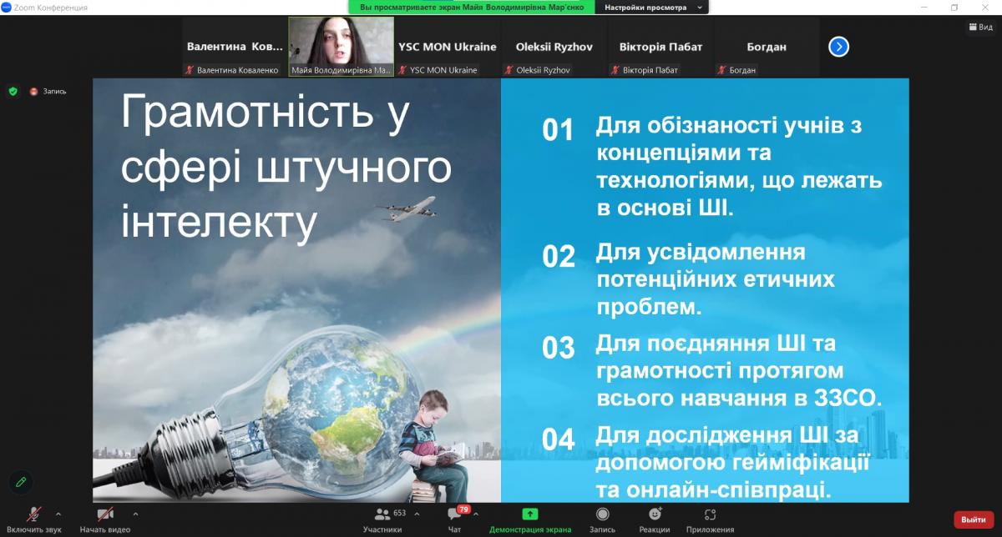Screen dimensions: 1002x537
Task: Expand the options arrow beside Участники
Action: [x=417, y=514]
